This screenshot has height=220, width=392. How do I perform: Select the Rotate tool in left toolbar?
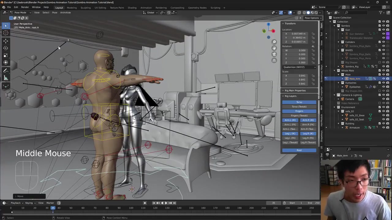(x=6, y=48)
